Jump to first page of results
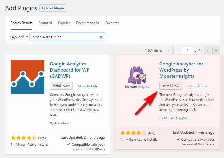 (x=169, y=50)
